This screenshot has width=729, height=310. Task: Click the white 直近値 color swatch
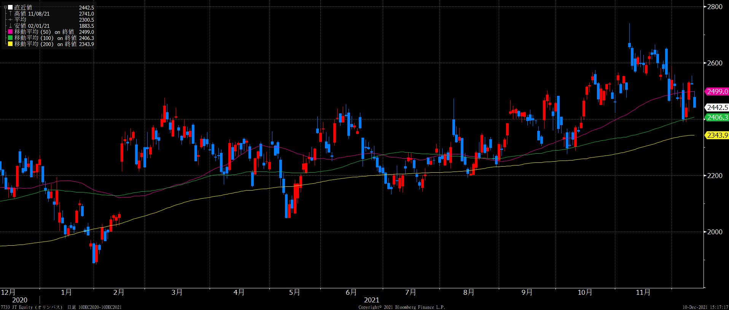coord(11,8)
